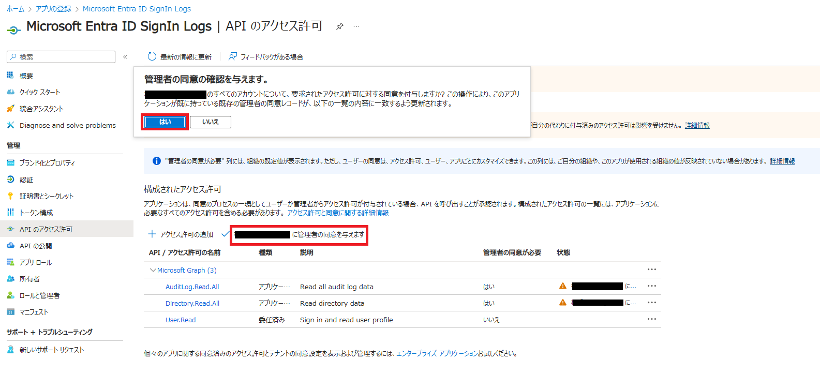Open the header ellipsis more menu
This screenshot has width=820, height=374.
pos(356,26)
